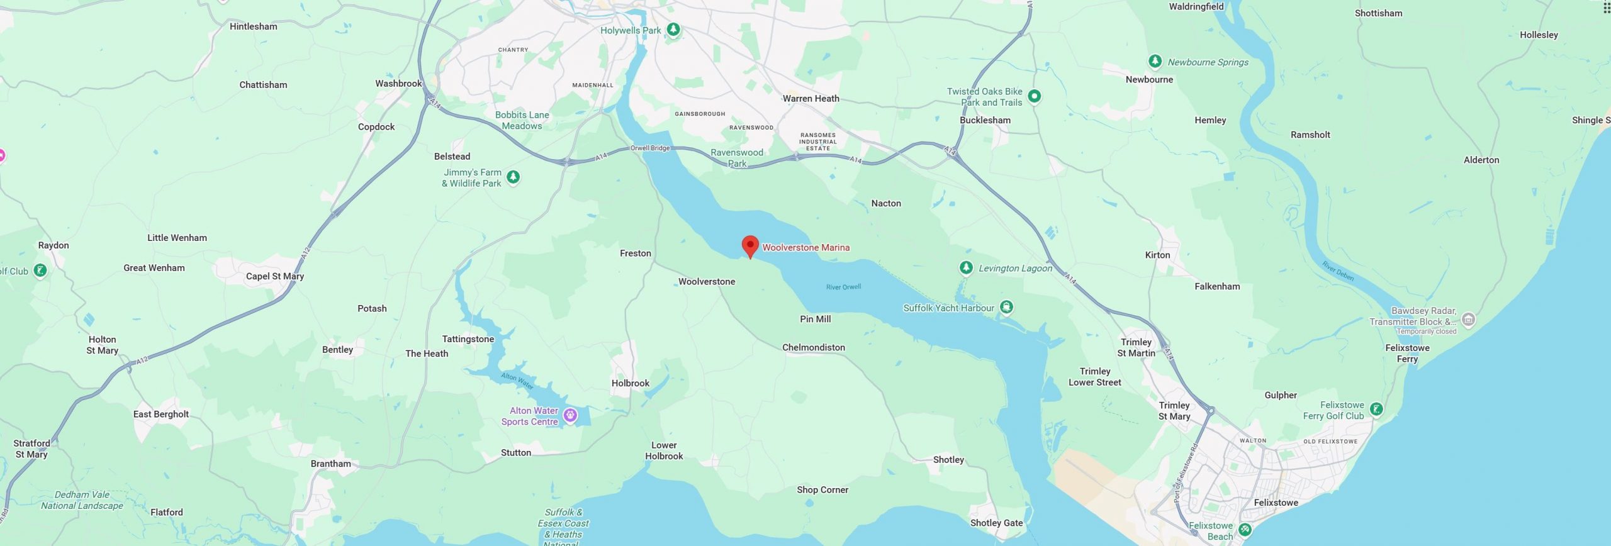Image resolution: width=1611 pixels, height=546 pixels.
Task: Click the Orwell Bridge label
Action: click(x=650, y=148)
